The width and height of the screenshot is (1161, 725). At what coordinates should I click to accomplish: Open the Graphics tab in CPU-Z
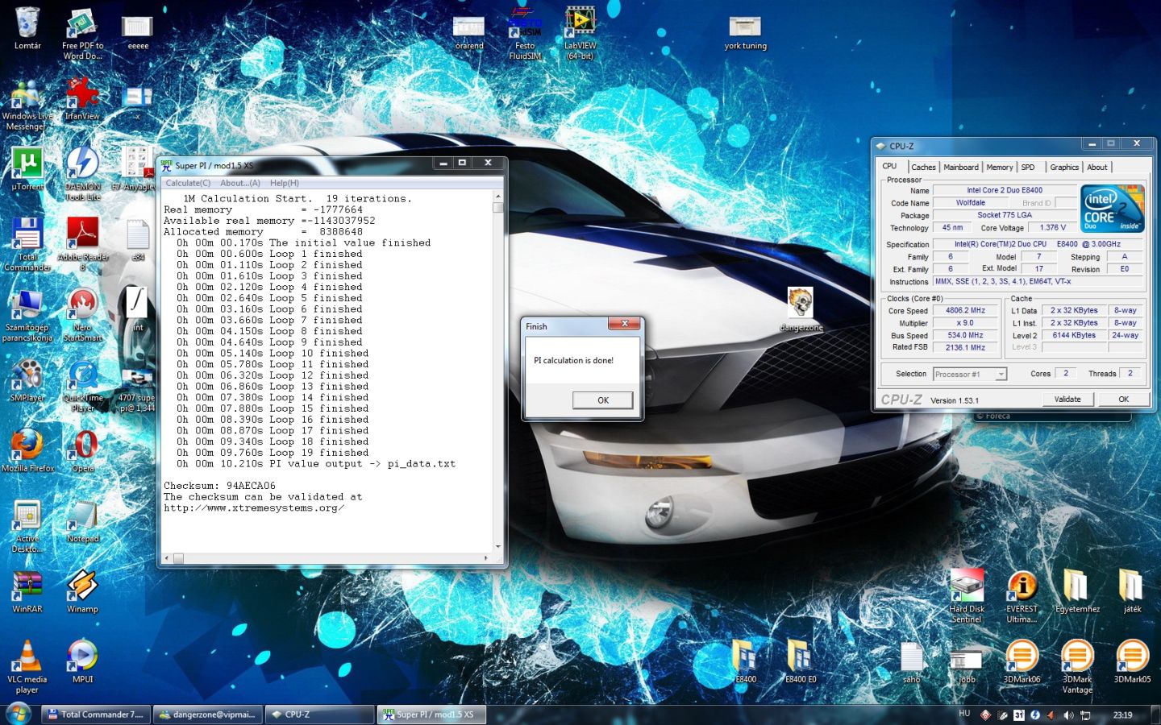pos(1063,168)
